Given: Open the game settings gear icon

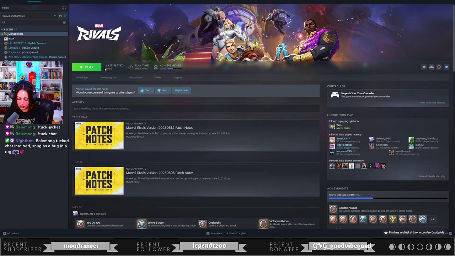Looking at the screenshot, I should coord(424,67).
